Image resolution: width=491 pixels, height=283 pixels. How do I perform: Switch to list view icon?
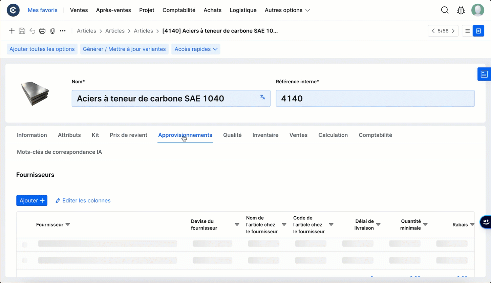pos(467,31)
